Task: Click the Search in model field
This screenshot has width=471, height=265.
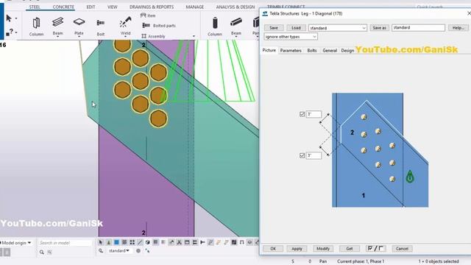Action: tap(65, 242)
